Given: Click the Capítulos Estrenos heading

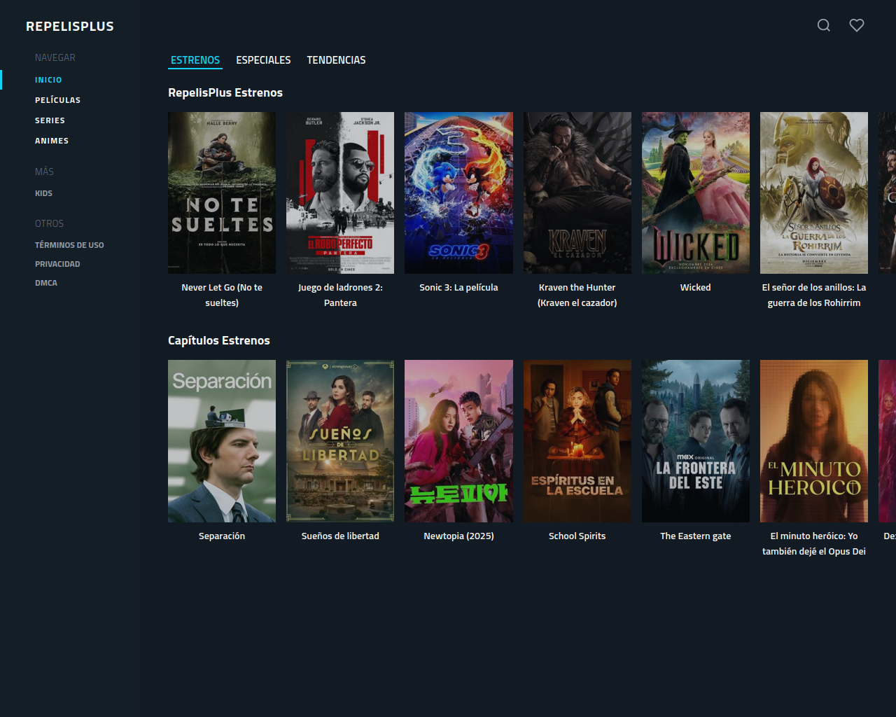Looking at the screenshot, I should point(219,340).
